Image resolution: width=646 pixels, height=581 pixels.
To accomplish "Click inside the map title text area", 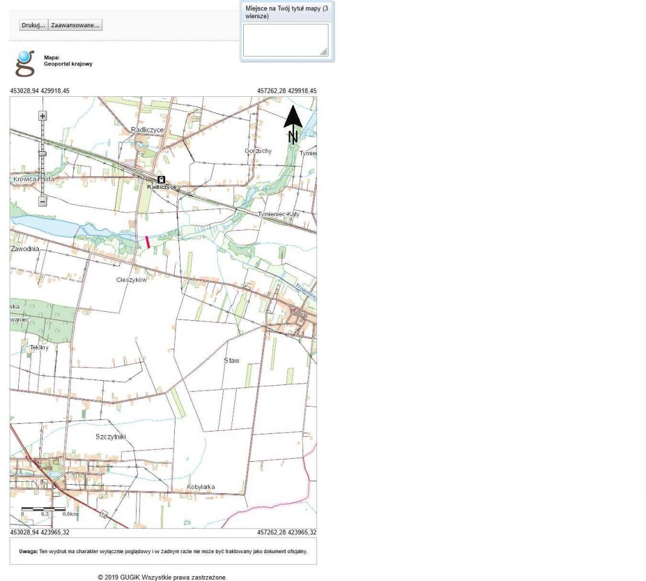I will (285, 40).
